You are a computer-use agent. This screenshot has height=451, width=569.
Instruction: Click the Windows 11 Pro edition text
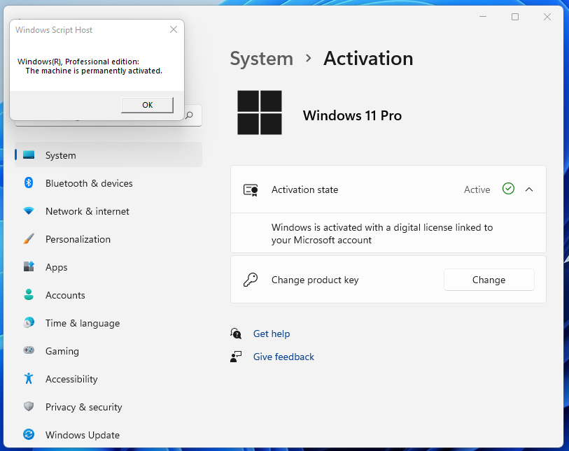point(352,115)
